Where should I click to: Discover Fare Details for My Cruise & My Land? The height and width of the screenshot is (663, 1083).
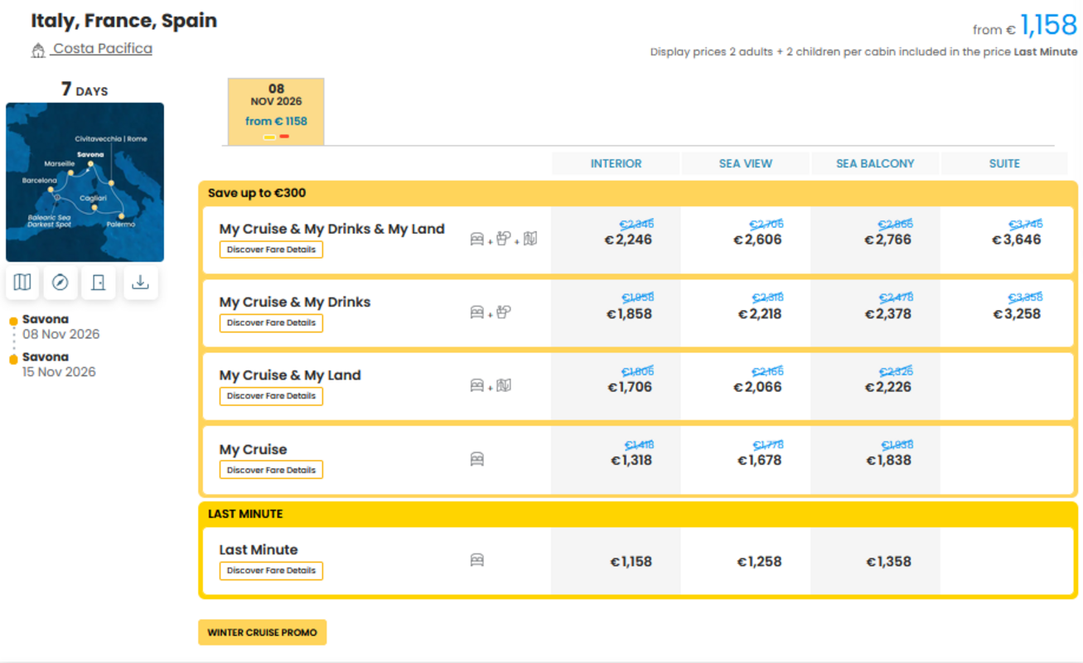coord(271,396)
